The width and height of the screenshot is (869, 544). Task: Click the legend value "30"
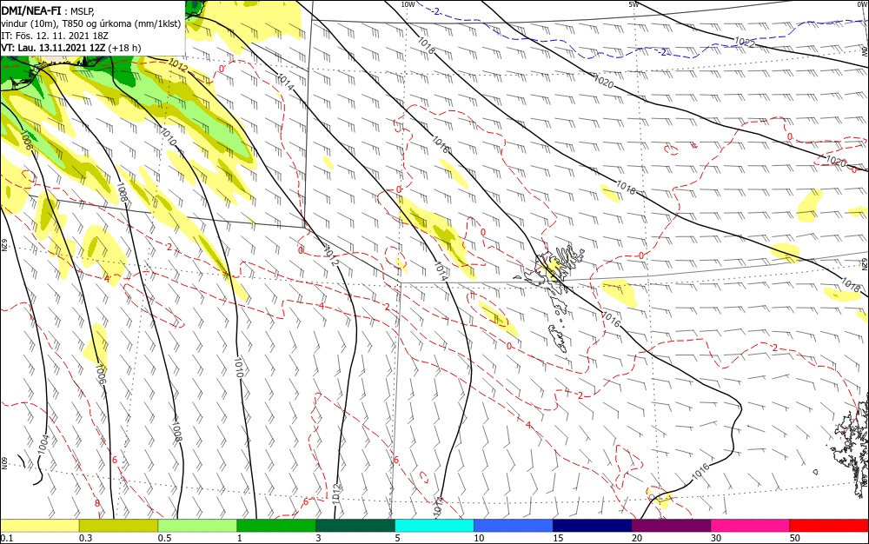click(716, 538)
